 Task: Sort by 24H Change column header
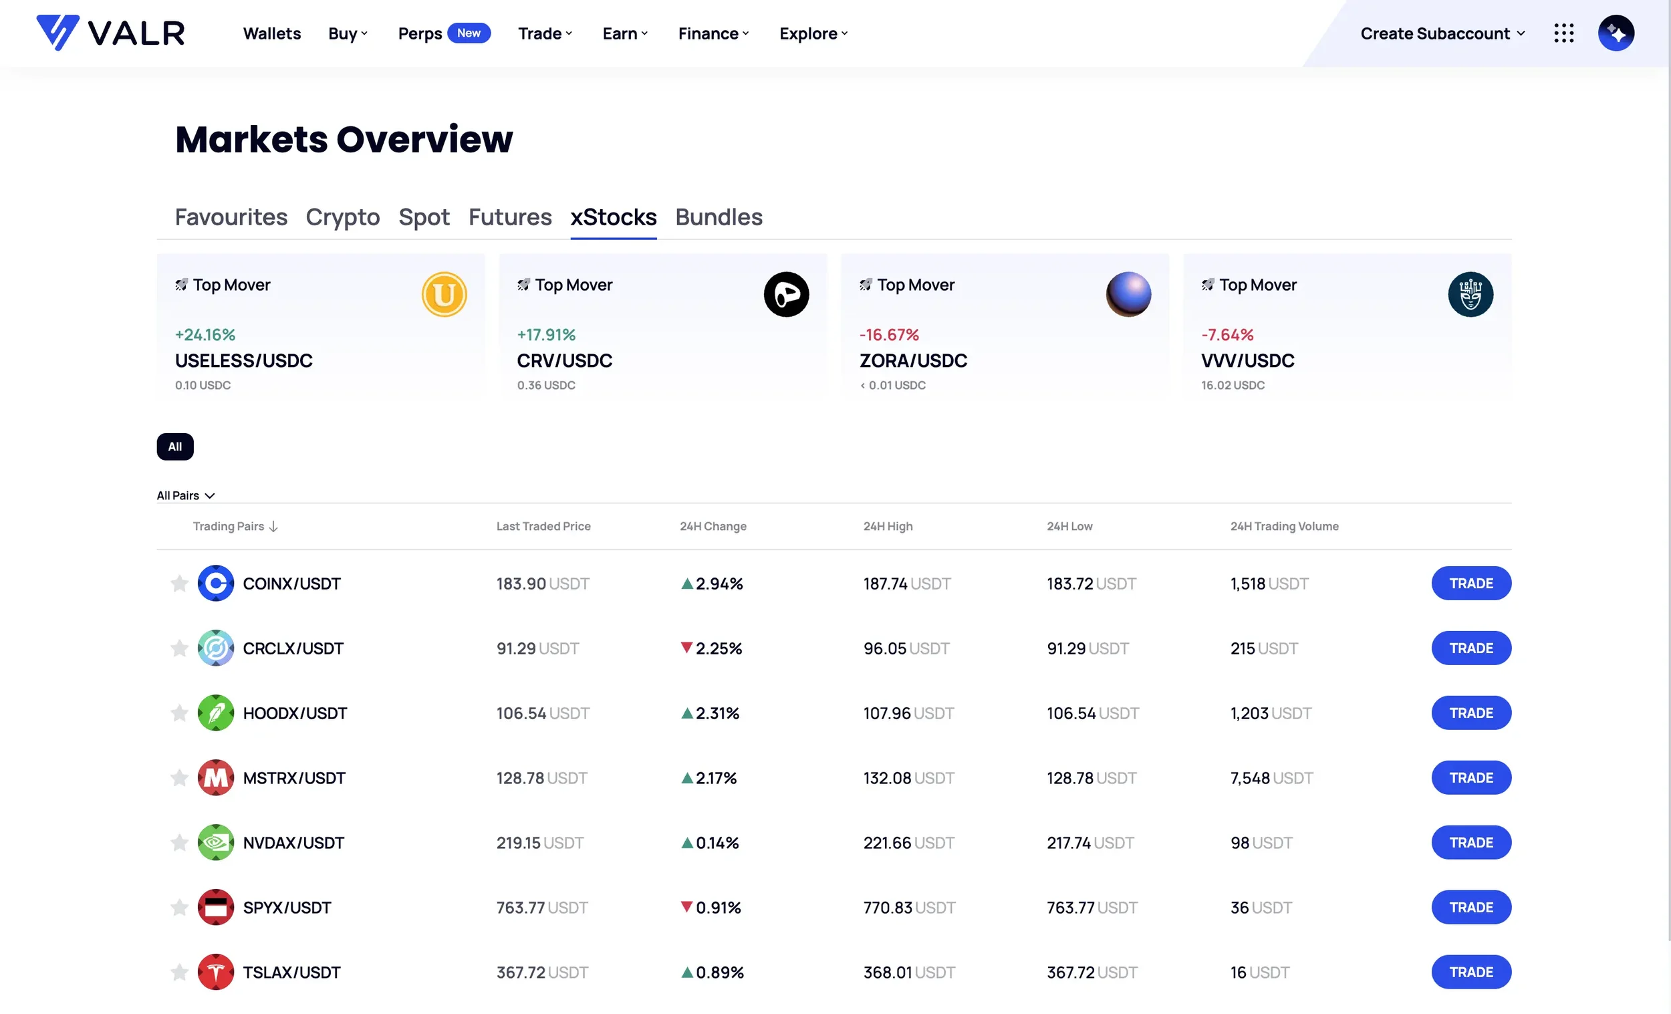[713, 526]
